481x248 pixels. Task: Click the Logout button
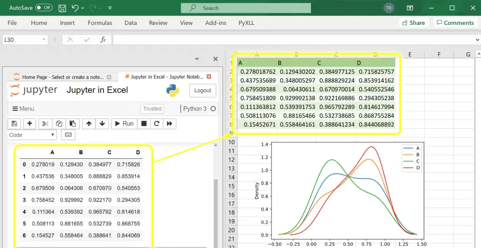[202, 91]
